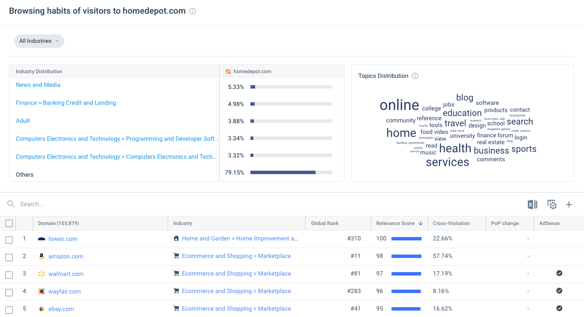Viewport: 584px width, 317px height.
Task: Click the search magnifier icon
Action: tap(11, 204)
